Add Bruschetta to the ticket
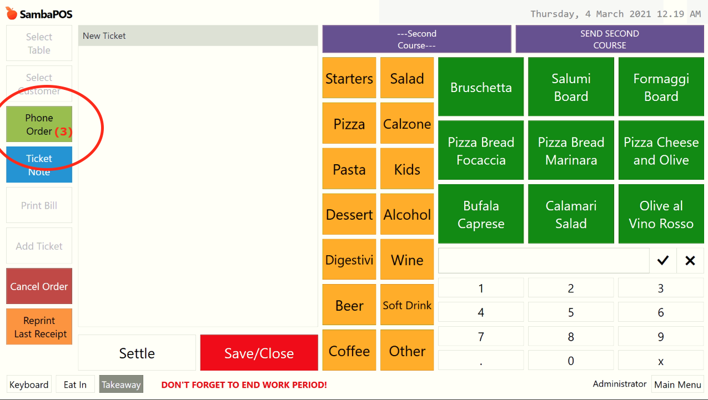Screen dimensions: 708x400 pyautogui.click(x=481, y=87)
